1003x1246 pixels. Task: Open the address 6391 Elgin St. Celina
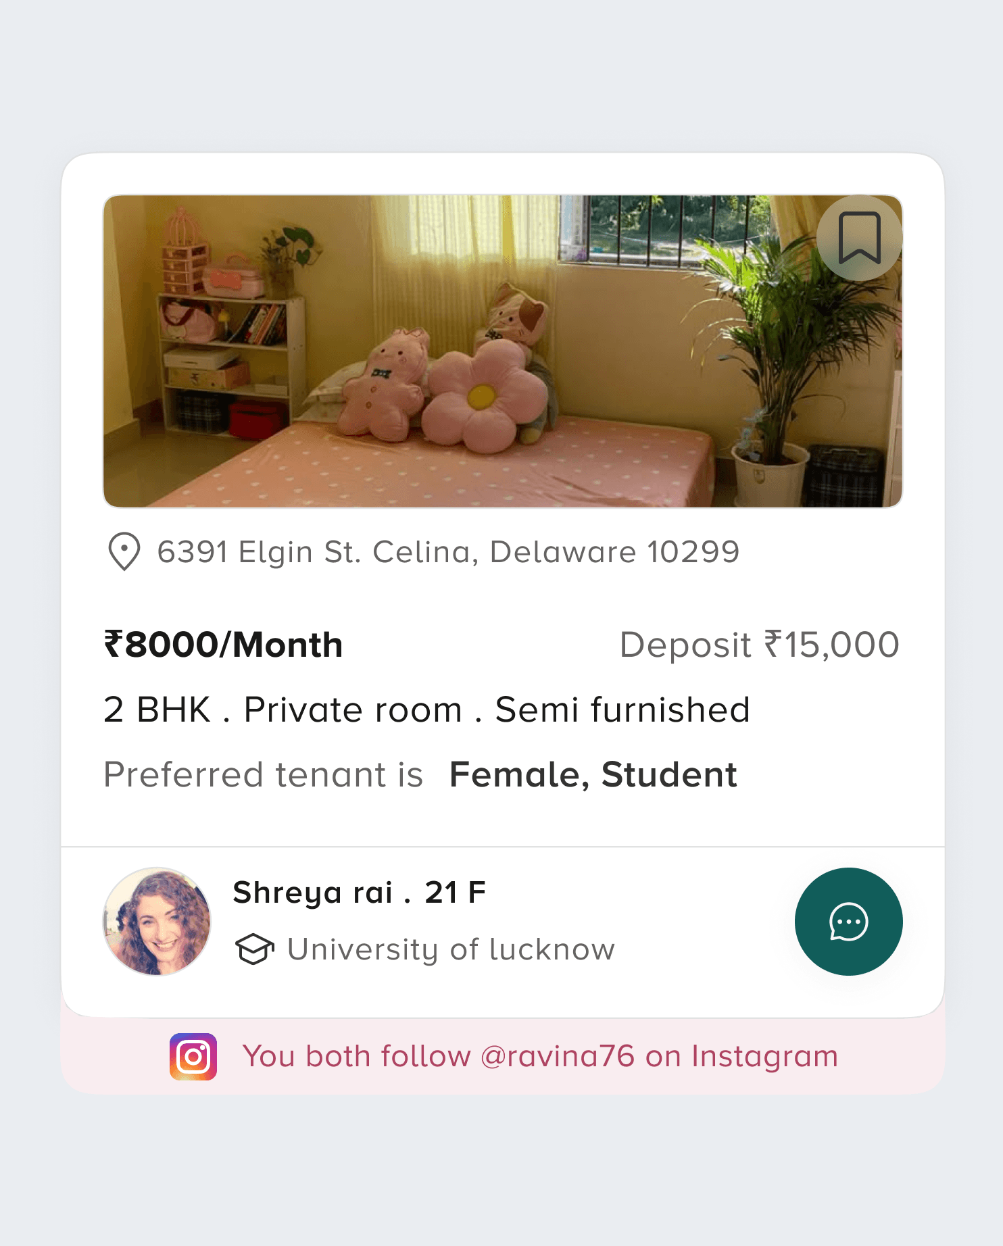coord(448,552)
